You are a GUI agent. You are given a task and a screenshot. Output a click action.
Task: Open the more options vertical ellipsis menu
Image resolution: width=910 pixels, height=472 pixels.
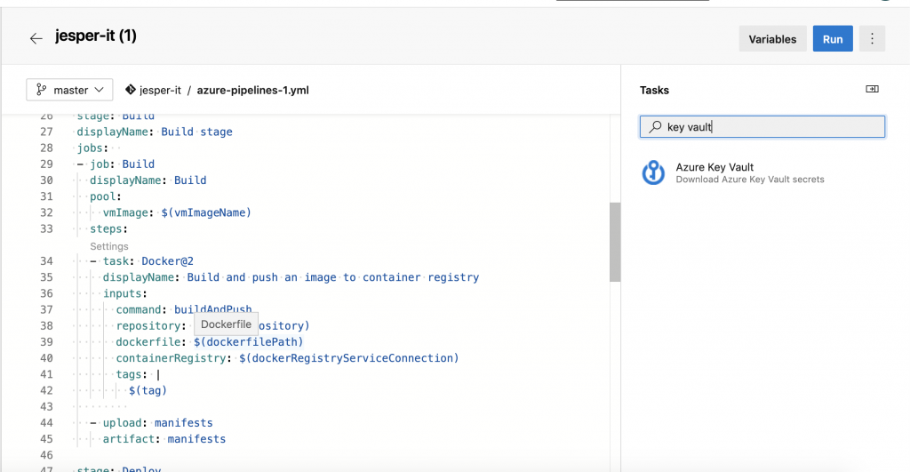872,39
